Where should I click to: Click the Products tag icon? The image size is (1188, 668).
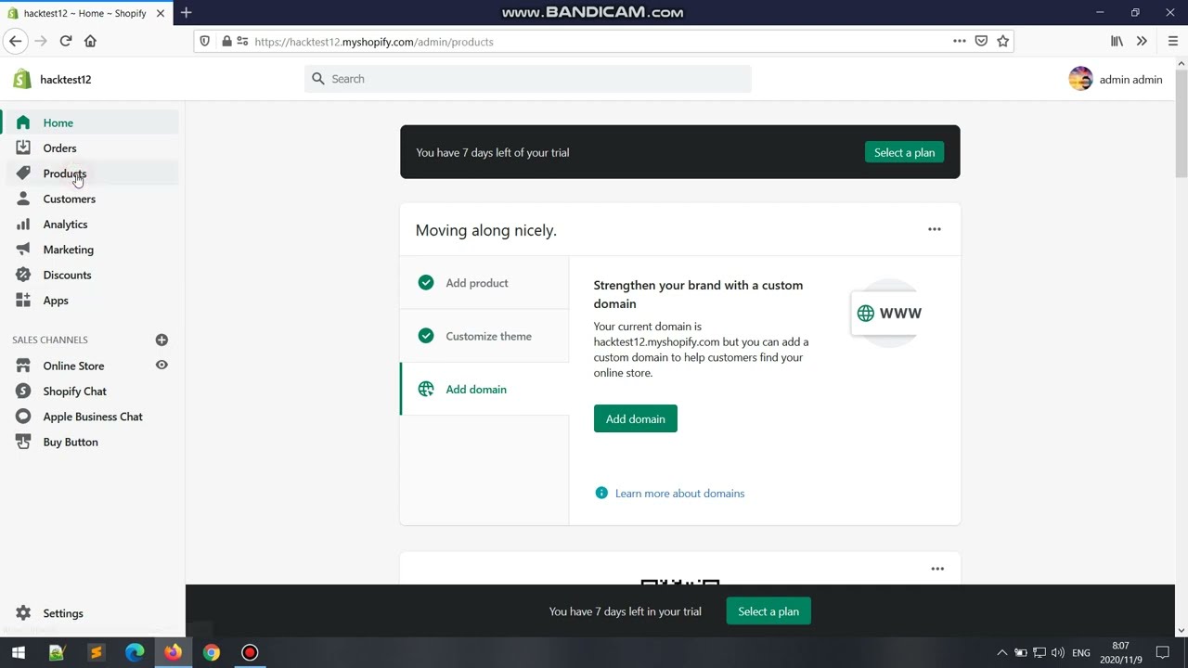(x=23, y=173)
